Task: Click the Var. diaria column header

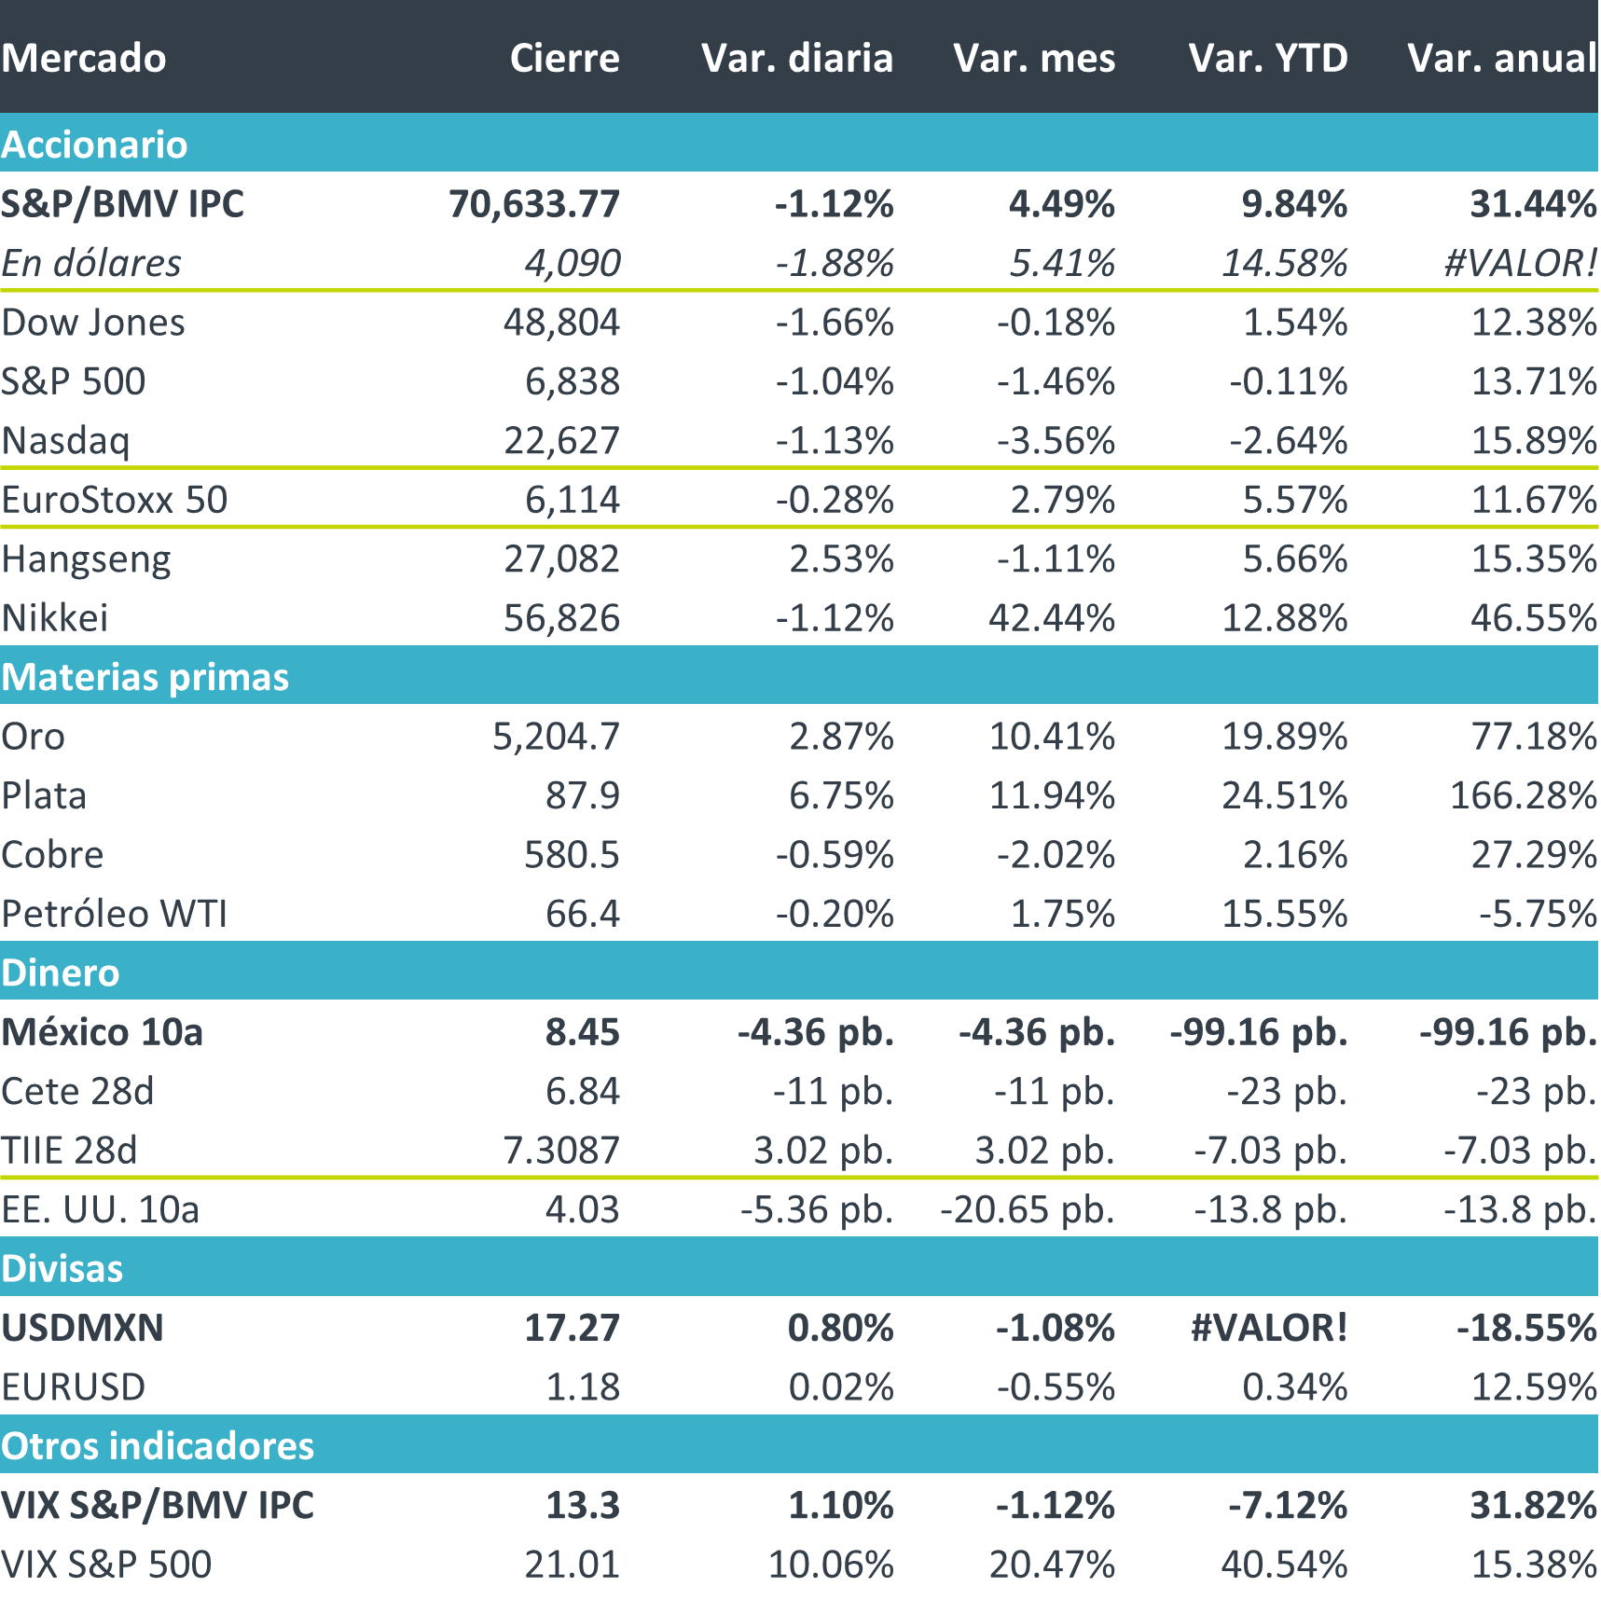Action: pyautogui.click(x=797, y=58)
